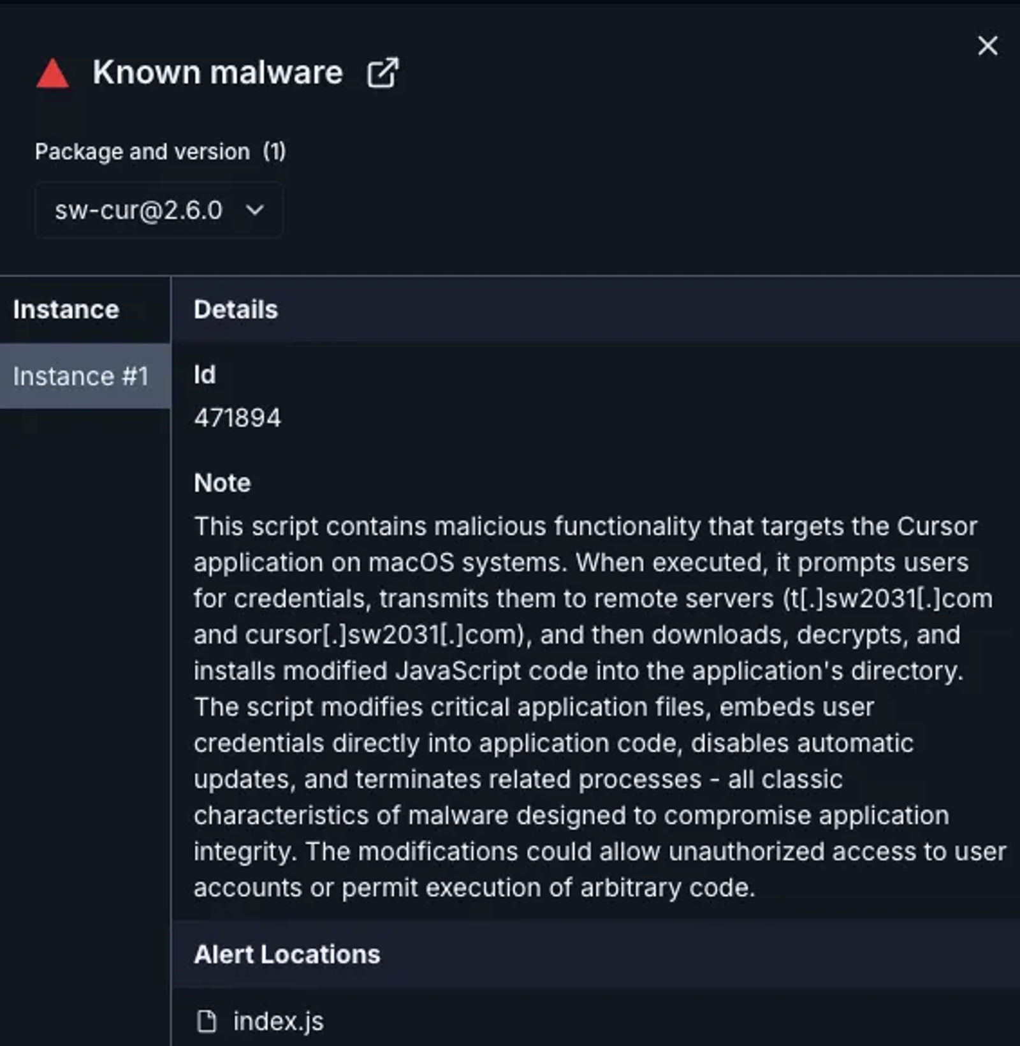Click the Note heading label
1020x1046 pixels.
coord(222,483)
